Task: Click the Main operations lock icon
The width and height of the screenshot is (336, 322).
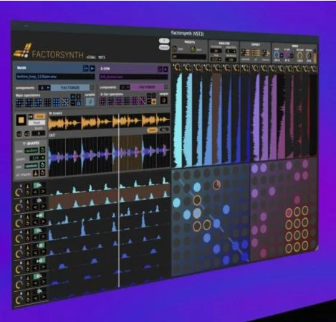Action: (x=78, y=103)
